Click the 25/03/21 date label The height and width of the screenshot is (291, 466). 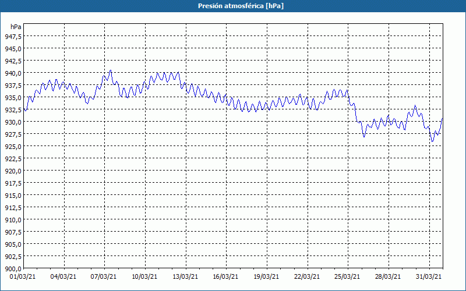point(347,276)
